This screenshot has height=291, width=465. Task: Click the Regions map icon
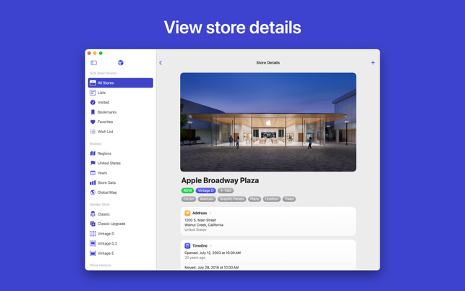click(x=93, y=153)
